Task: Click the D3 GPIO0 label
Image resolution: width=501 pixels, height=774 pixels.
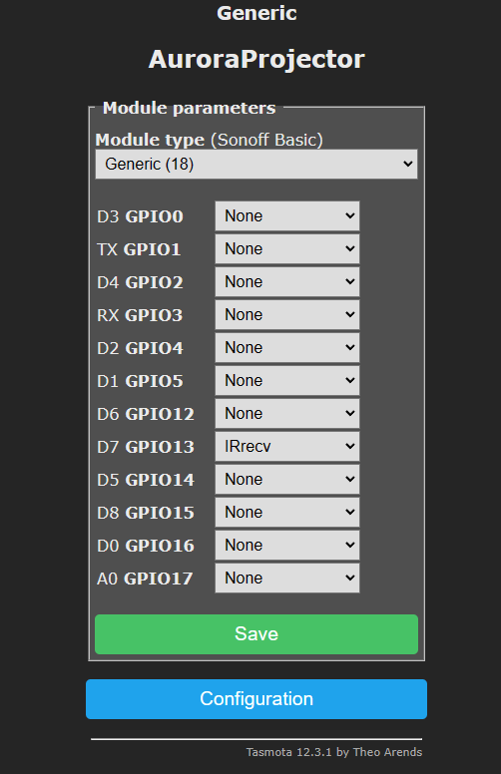Action: point(140,216)
